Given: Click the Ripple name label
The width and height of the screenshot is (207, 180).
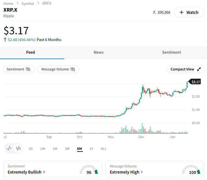Looking at the screenshot, I should (8, 16).
